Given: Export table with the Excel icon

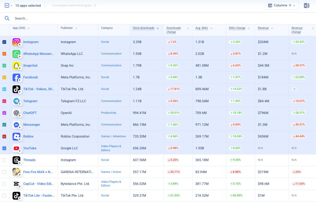Looking at the screenshot, I should pyautogui.click(x=307, y=6).
